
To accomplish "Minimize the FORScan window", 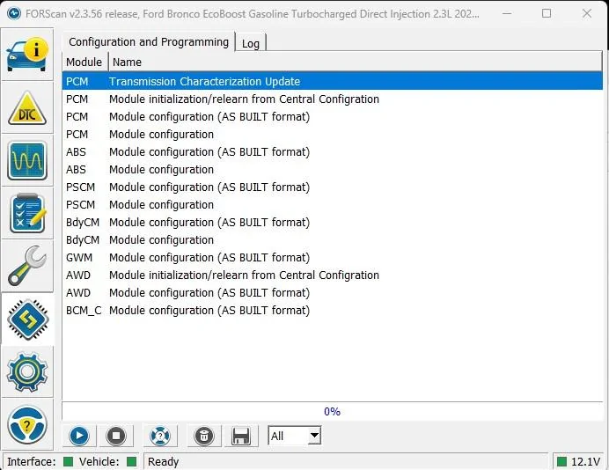I will coord(506,13).
